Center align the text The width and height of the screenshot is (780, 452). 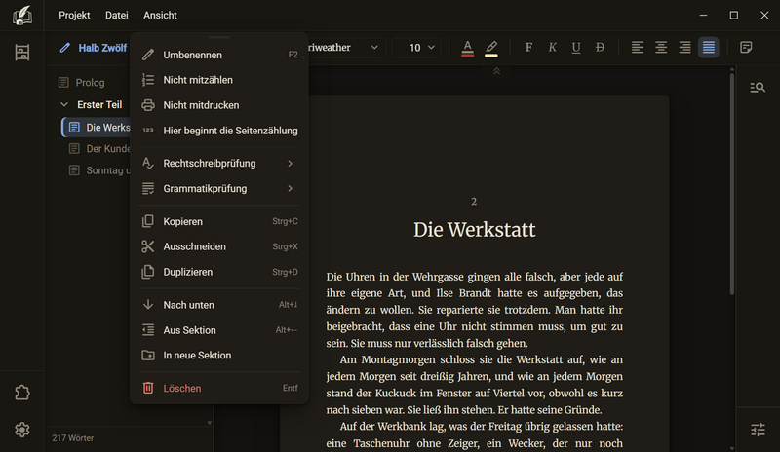tap(661, 47)
